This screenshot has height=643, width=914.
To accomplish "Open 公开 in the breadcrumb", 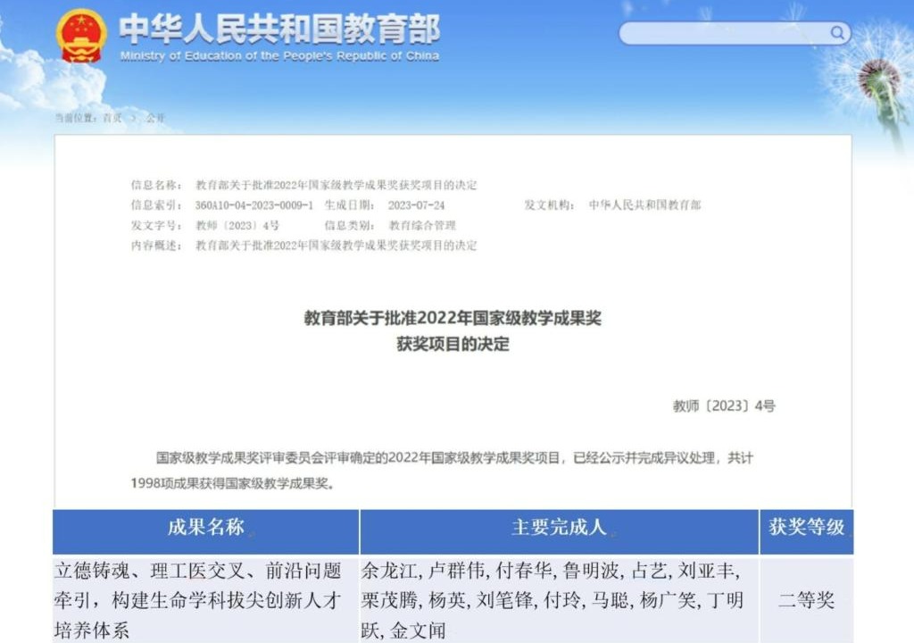I will point(155,118).
